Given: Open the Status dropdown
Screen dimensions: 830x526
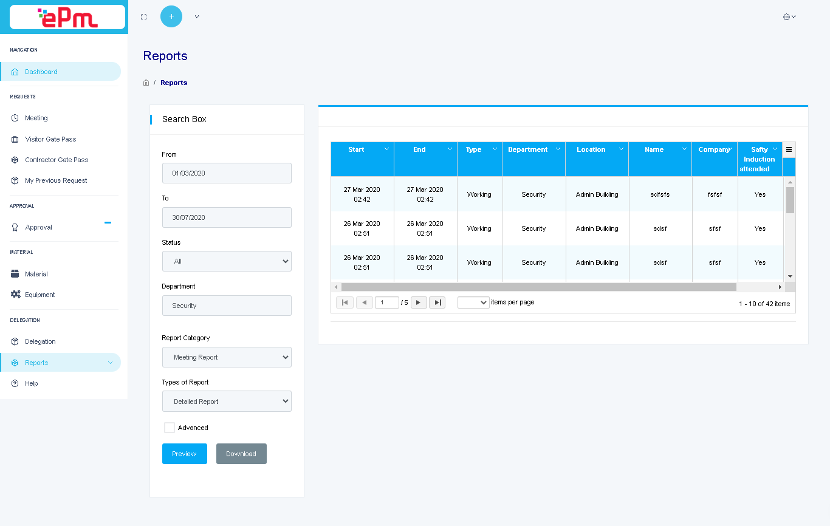Looking at the screenshot, I should (227, 261).
